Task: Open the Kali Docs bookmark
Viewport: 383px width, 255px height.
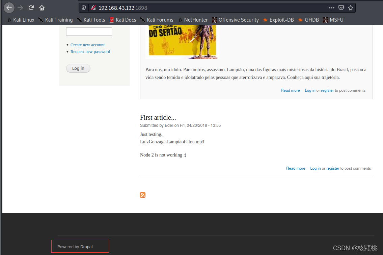Action: [x=123, y=20]
